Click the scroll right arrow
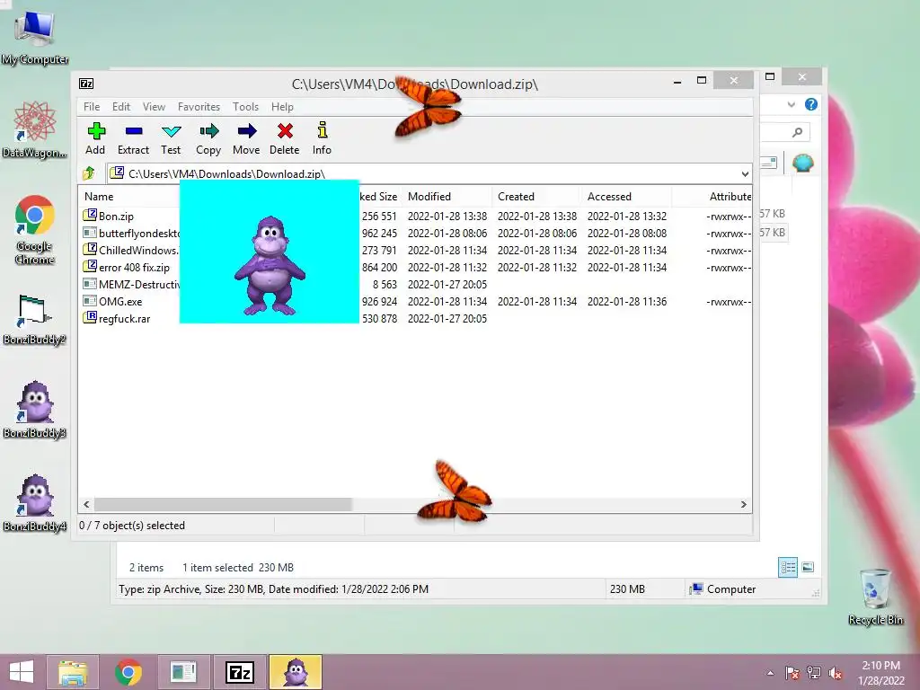Viewport: 920px width, 690px height. tap(743, 504)
